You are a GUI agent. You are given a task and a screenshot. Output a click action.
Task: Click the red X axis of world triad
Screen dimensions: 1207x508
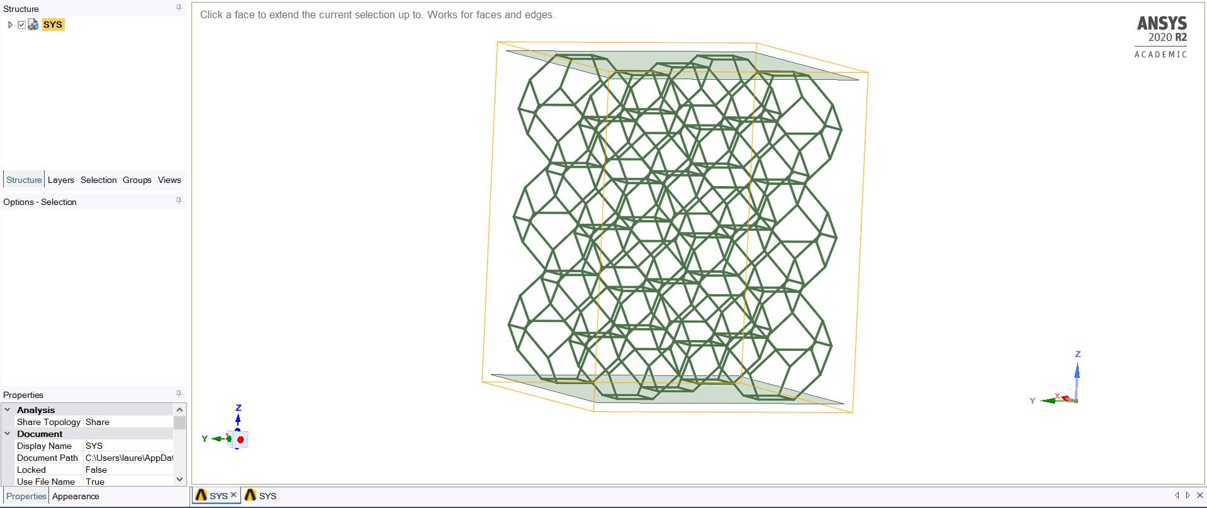click(x=1065, y=398)
